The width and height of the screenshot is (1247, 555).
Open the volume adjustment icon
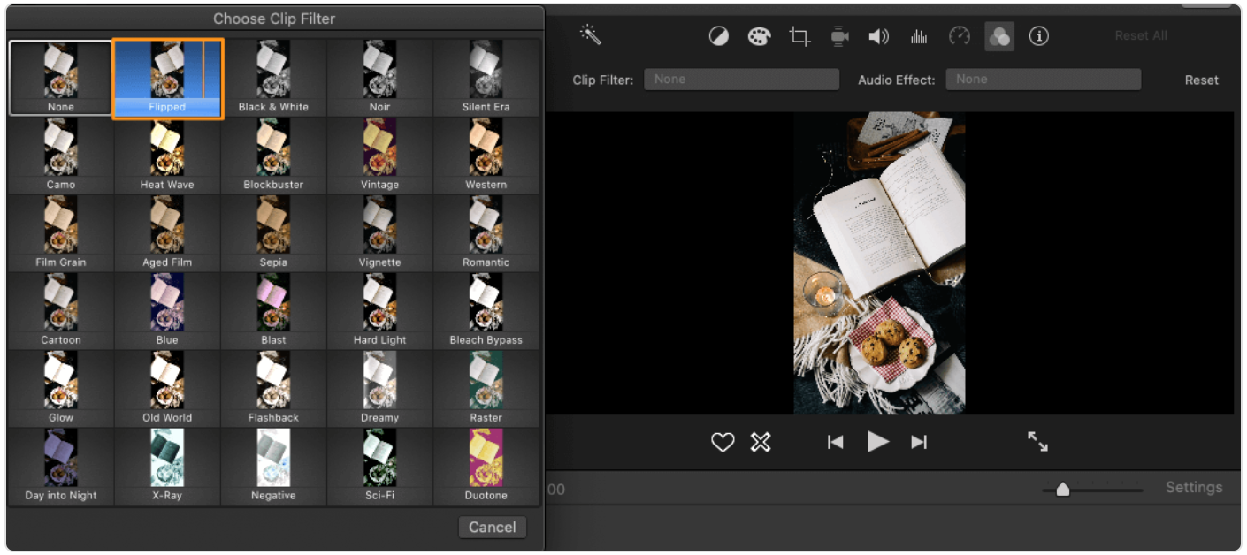[x=878, y=36]
